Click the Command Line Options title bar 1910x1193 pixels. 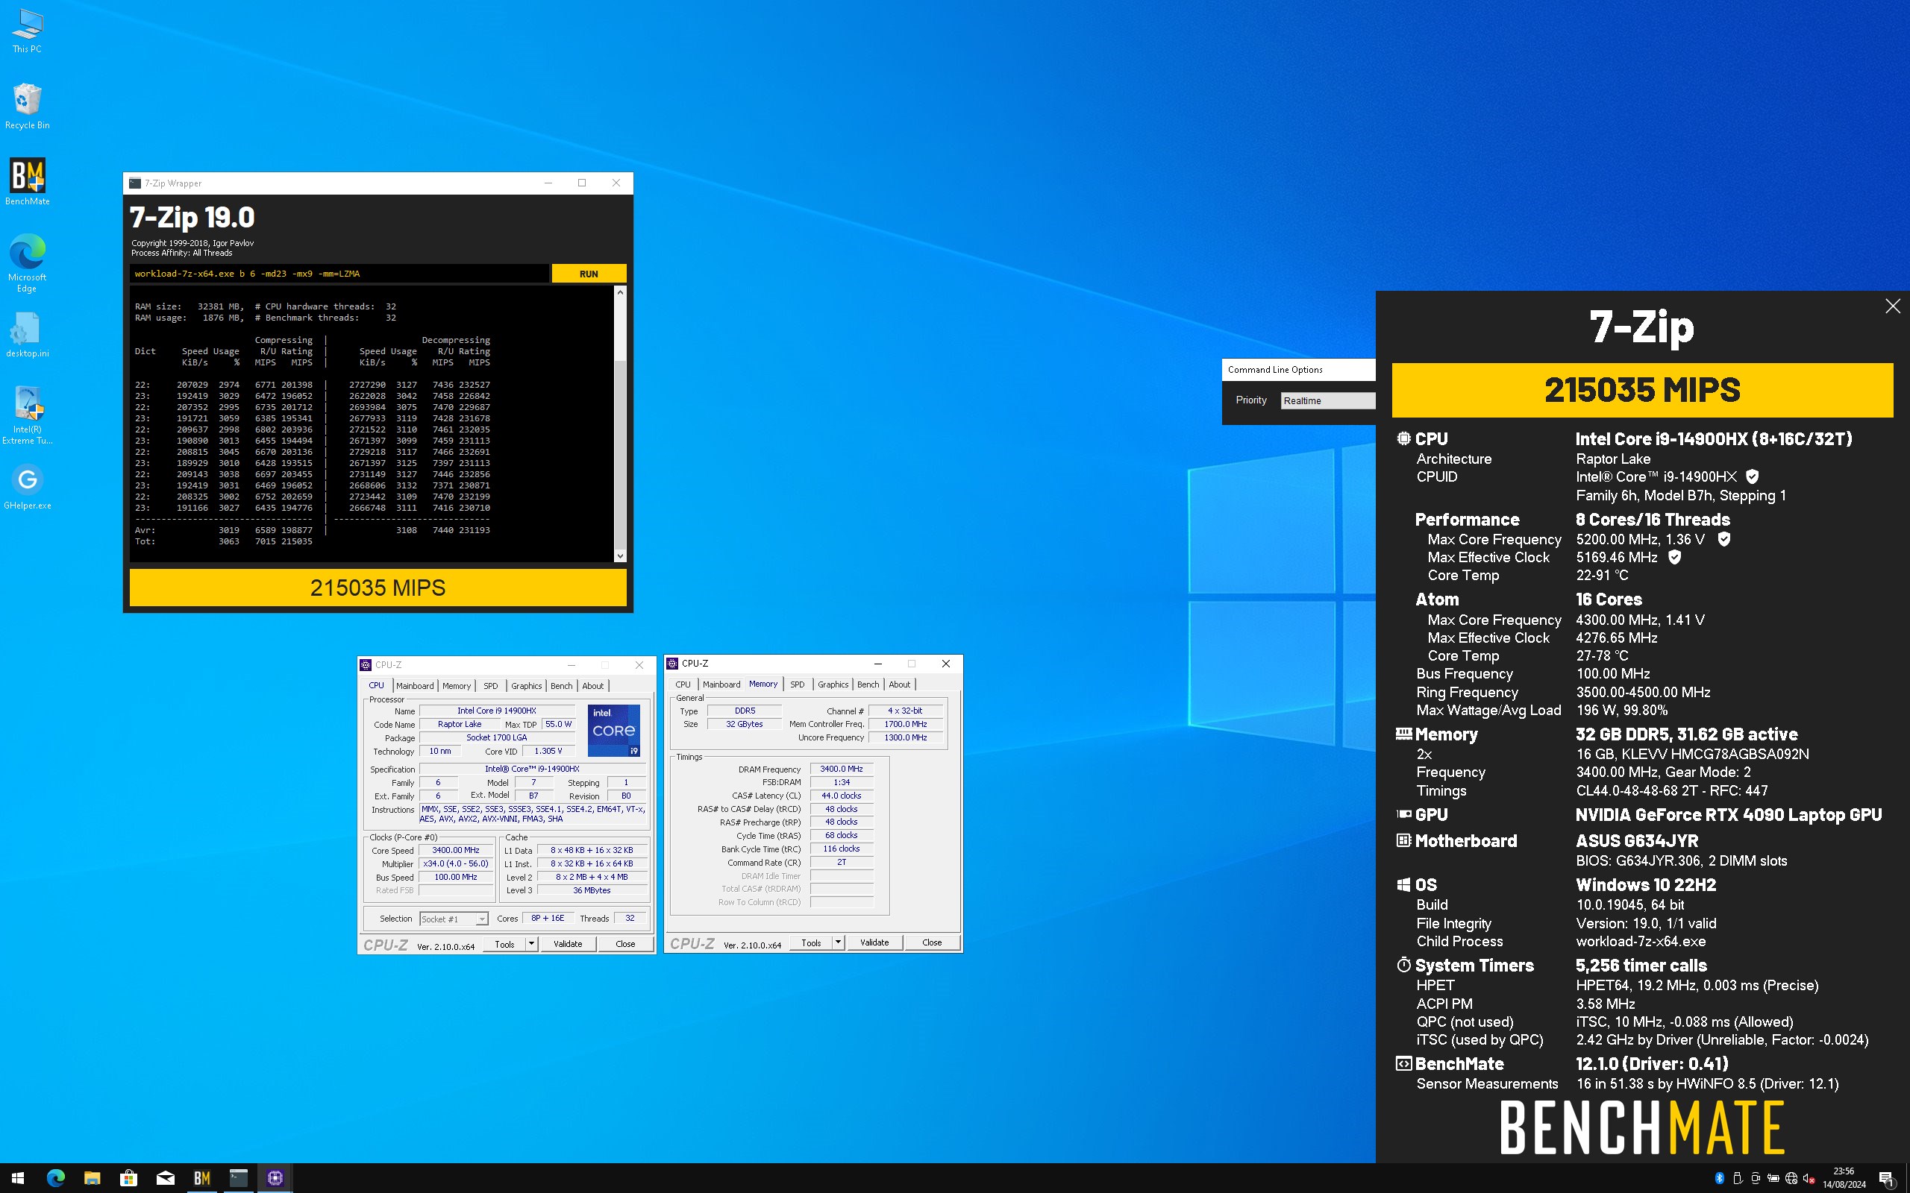[x=1298, y=369]
